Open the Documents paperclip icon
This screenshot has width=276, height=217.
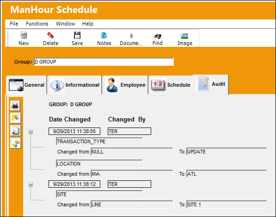point(131,36)
